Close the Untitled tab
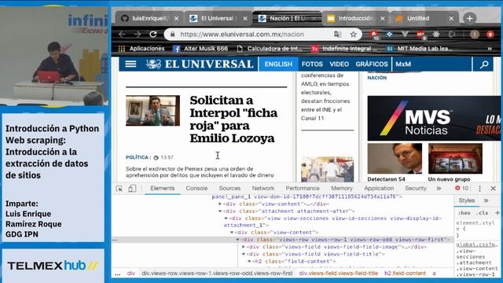 (451, 19)
